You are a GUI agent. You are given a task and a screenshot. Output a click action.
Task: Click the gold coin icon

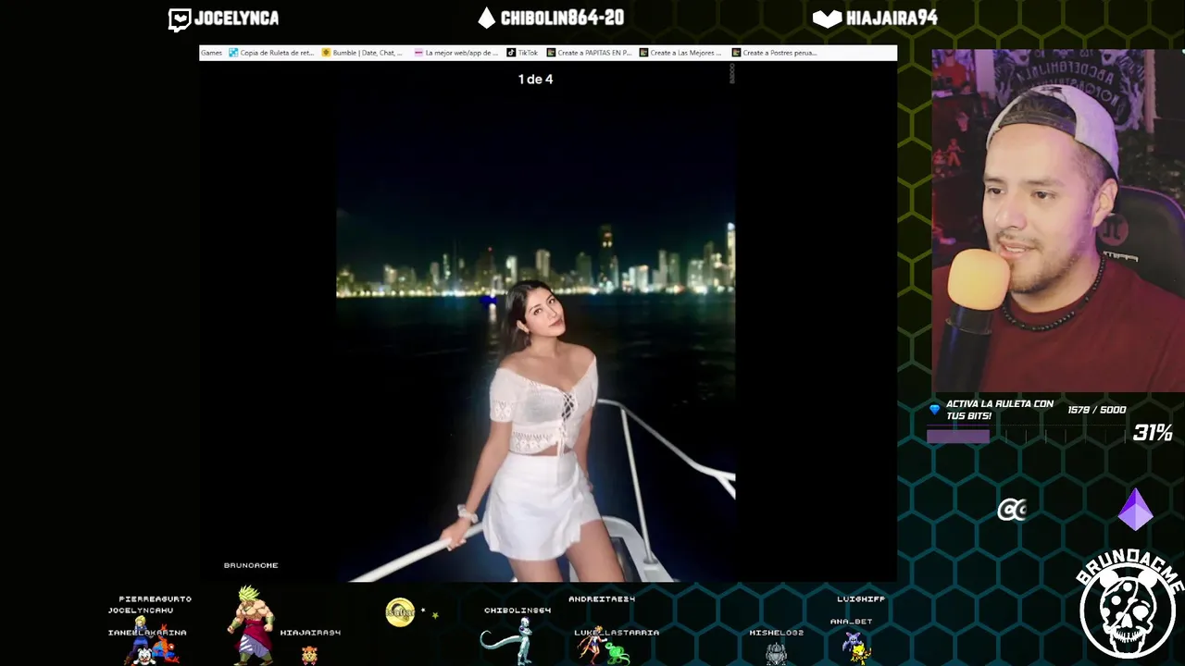pyautogui.click(x=400, y=612)
